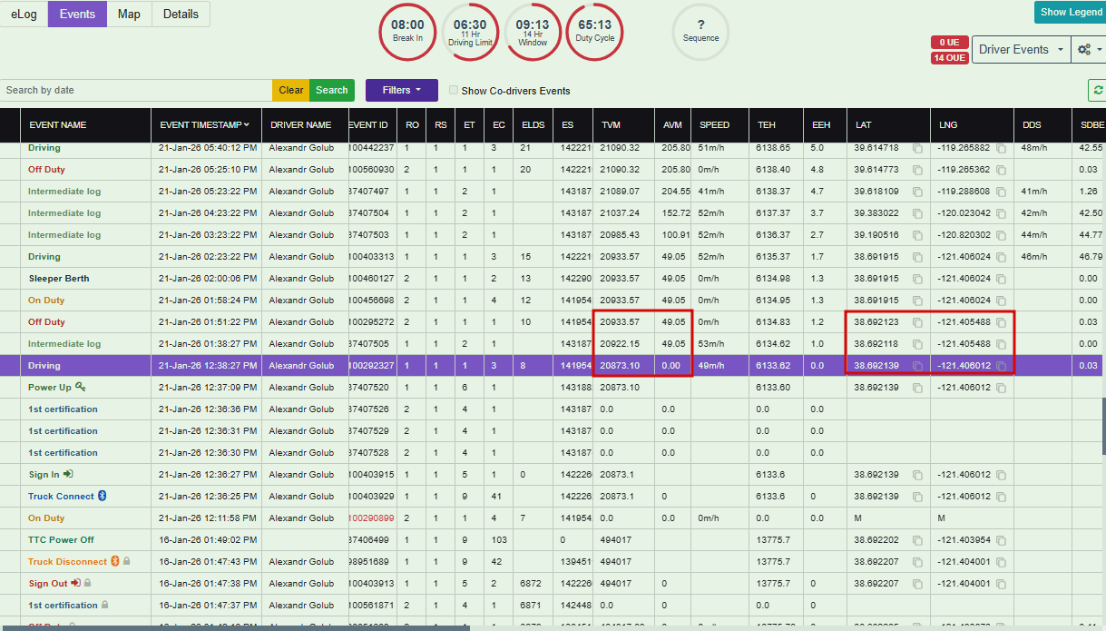Click the 11 Hr Driving Limit gauge
This screenshot has height=631, width=1106.
pos(470,32)
